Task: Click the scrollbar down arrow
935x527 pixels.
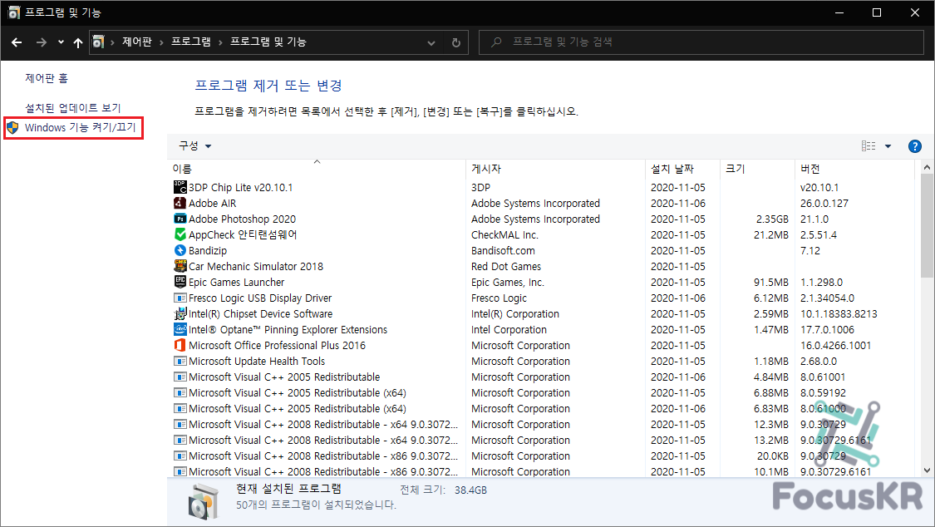Action: [928, 470]
